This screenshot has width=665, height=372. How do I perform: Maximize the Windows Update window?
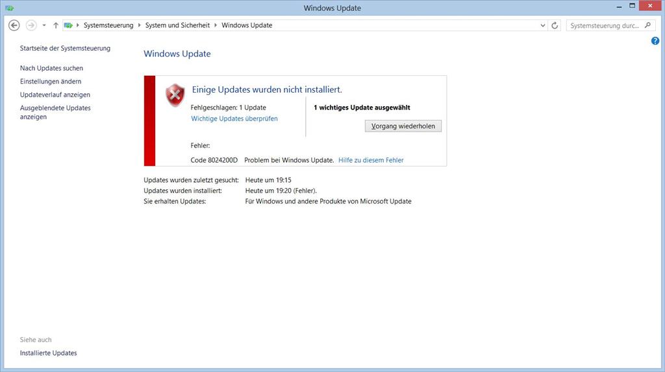coord(632,6)
